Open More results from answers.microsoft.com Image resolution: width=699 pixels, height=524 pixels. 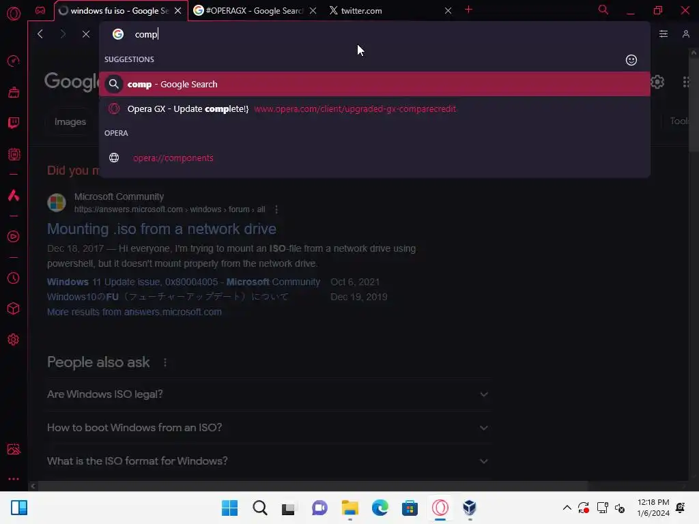(x=134, y=312)
